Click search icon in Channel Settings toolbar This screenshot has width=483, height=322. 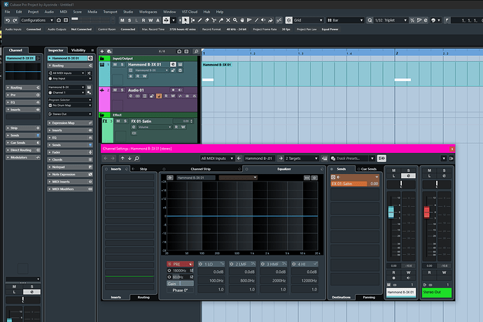136,159
